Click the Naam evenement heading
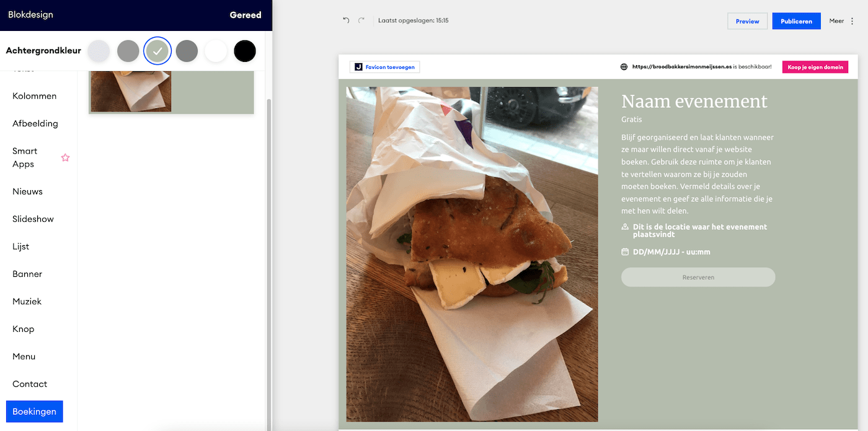This screenshot has width=868, height=431. (x=694, y=102)
